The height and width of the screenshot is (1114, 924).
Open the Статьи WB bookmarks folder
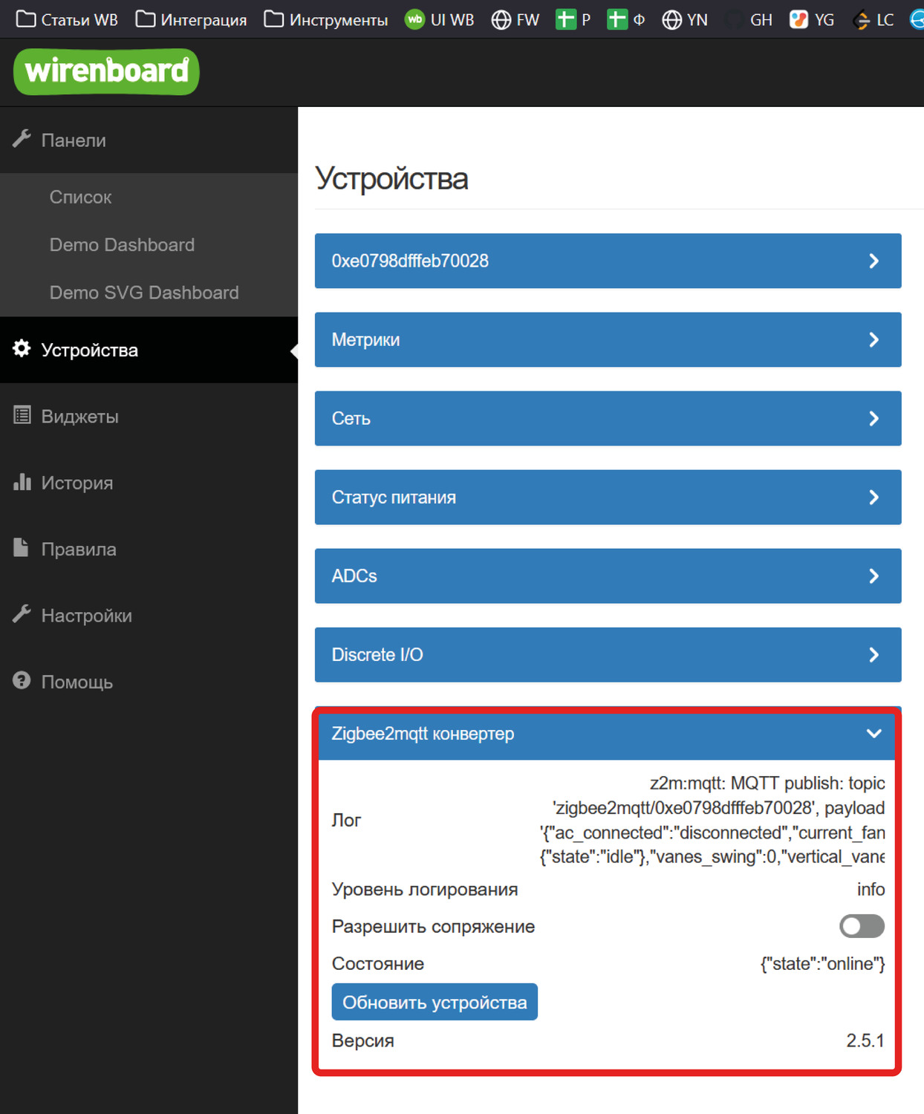point(68,20)
